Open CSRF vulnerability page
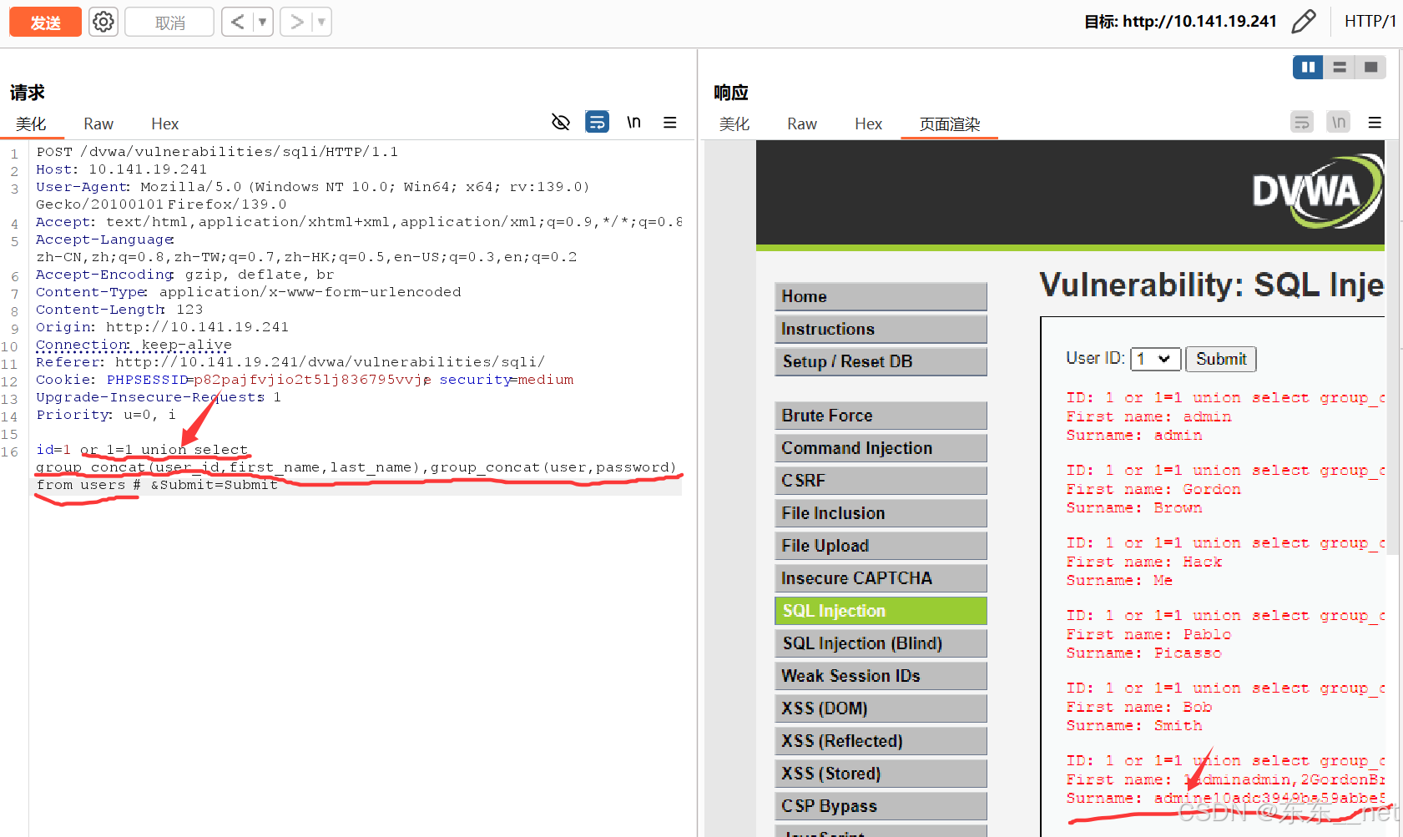This screenshot has height=837, width=1403. (x=881, y=481)
